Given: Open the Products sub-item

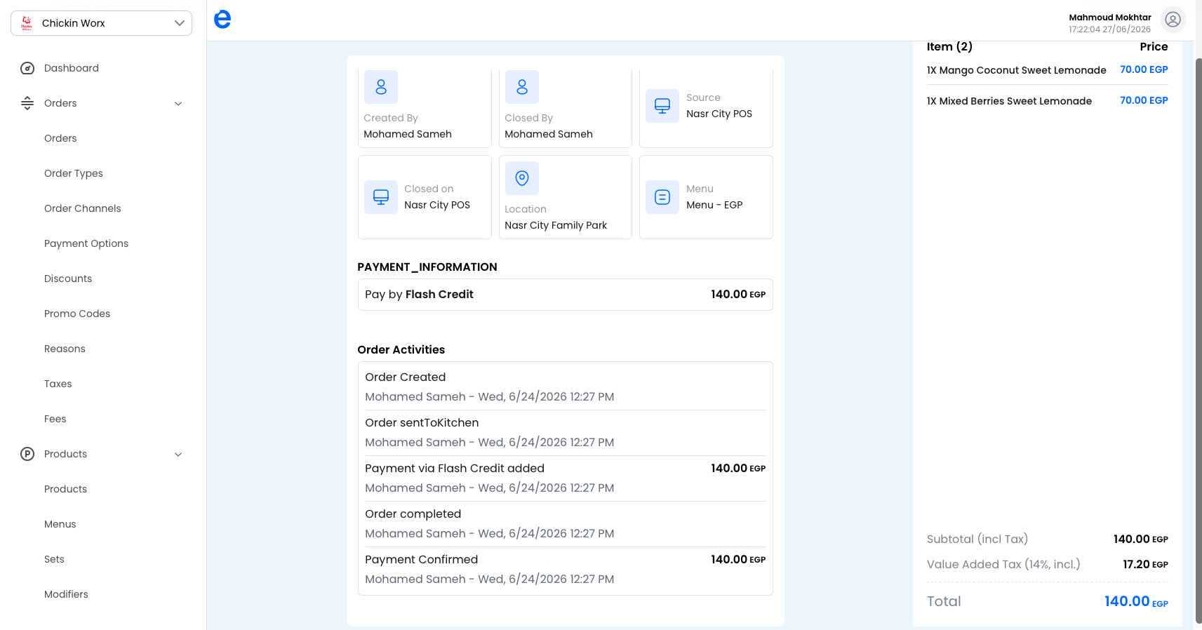Looking at the screenshot, I should 66,489.
